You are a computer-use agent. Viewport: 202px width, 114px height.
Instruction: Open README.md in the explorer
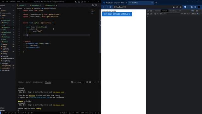[x=6, y=70]
